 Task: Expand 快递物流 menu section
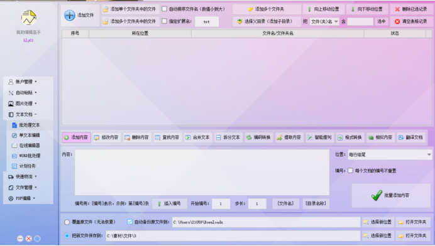(x=28, y=177)
